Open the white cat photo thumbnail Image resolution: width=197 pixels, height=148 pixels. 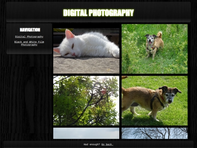point(86,51)
